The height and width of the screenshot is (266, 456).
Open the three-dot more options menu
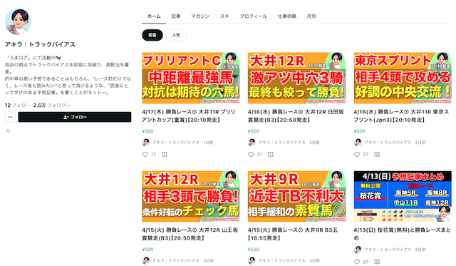click(x=10, y=117)
